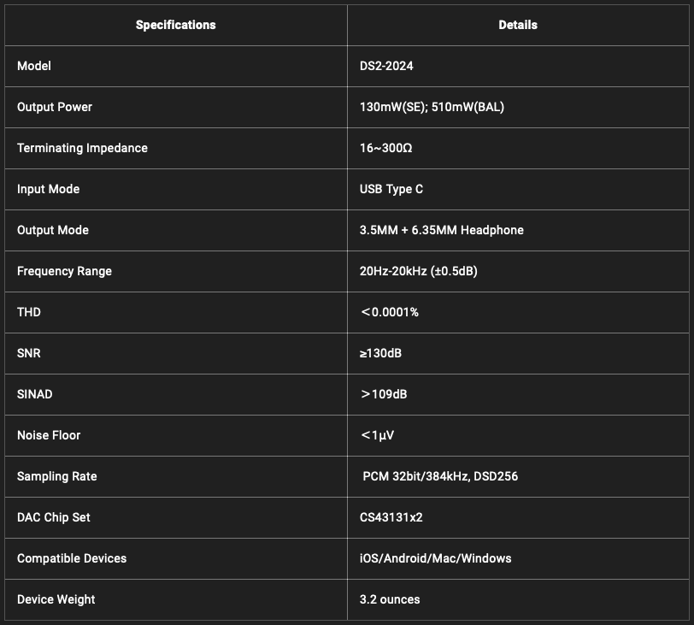Click the Frequency Range label
Viewport: 694px width, 625px height.
(64, 271)
